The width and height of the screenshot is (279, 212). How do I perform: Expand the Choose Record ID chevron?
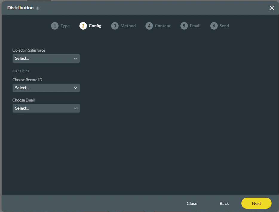pos(76,88)
